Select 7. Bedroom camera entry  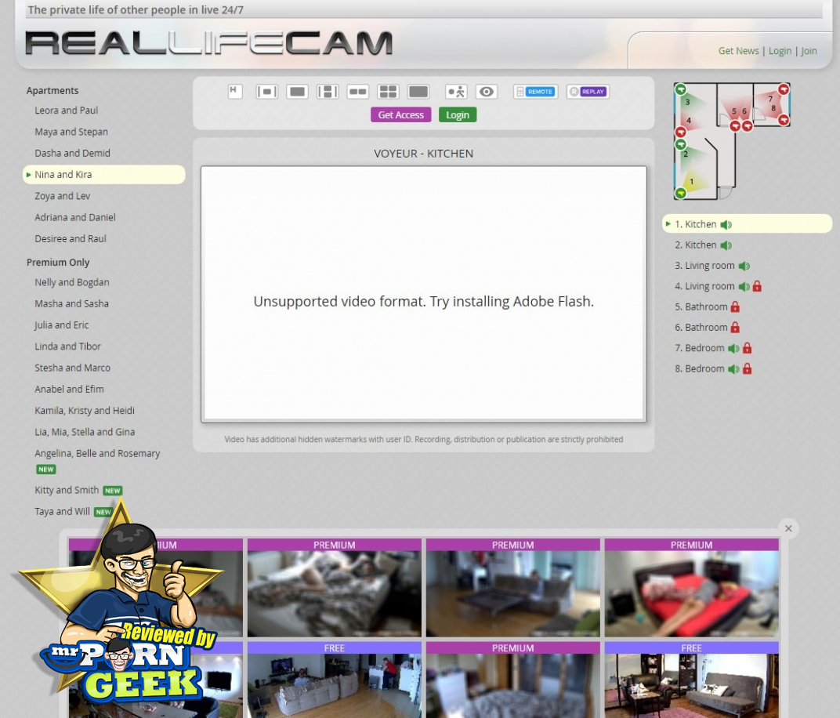click(x=699, y=348)
